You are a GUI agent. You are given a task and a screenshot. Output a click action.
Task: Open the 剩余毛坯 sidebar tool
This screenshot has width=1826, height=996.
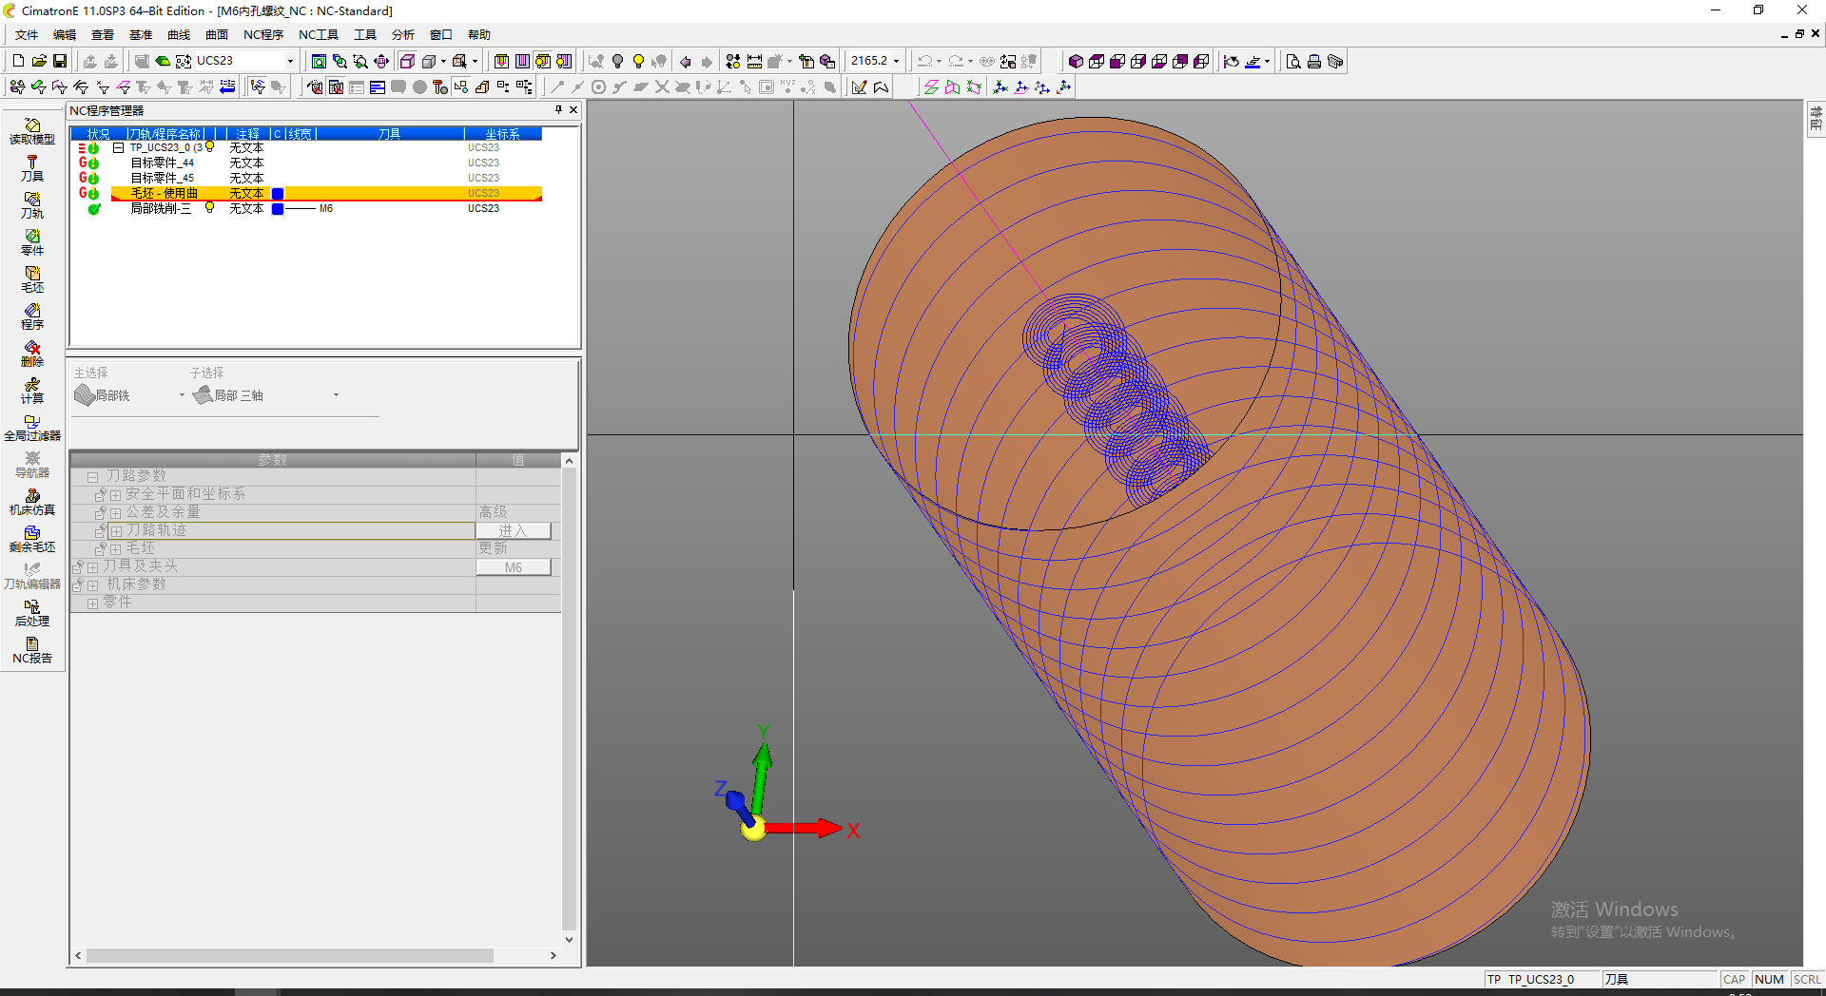click(x=32, y=539)
